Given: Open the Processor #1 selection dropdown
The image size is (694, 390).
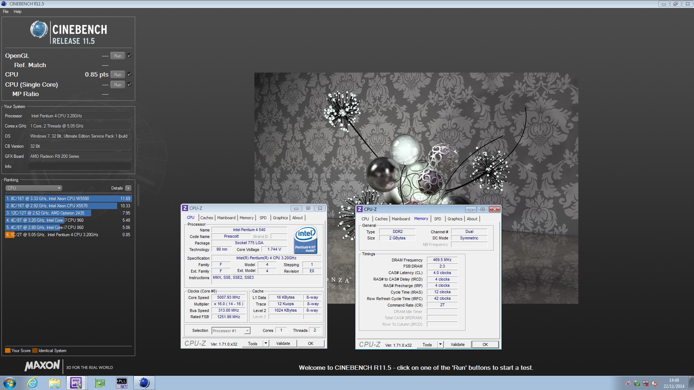Looking at the screenshot, I should (x=231, y=331).
